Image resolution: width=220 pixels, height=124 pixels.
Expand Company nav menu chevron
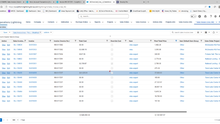tap(43, 22)
